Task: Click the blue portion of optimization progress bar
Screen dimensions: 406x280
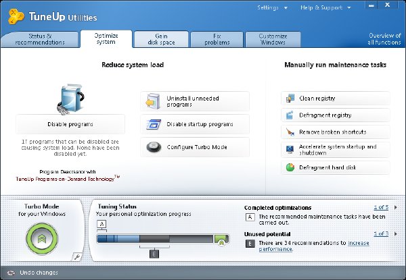Action: coord(118,239)
